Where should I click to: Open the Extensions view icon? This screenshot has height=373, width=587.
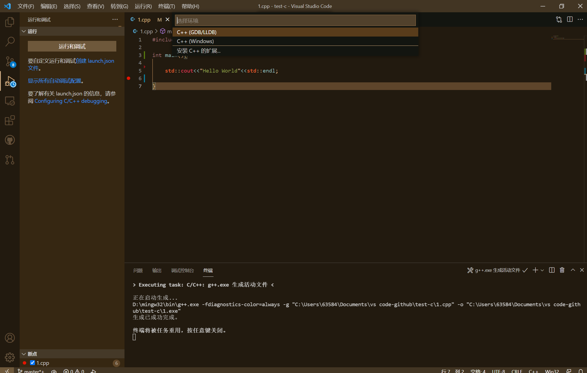[10, 120]
